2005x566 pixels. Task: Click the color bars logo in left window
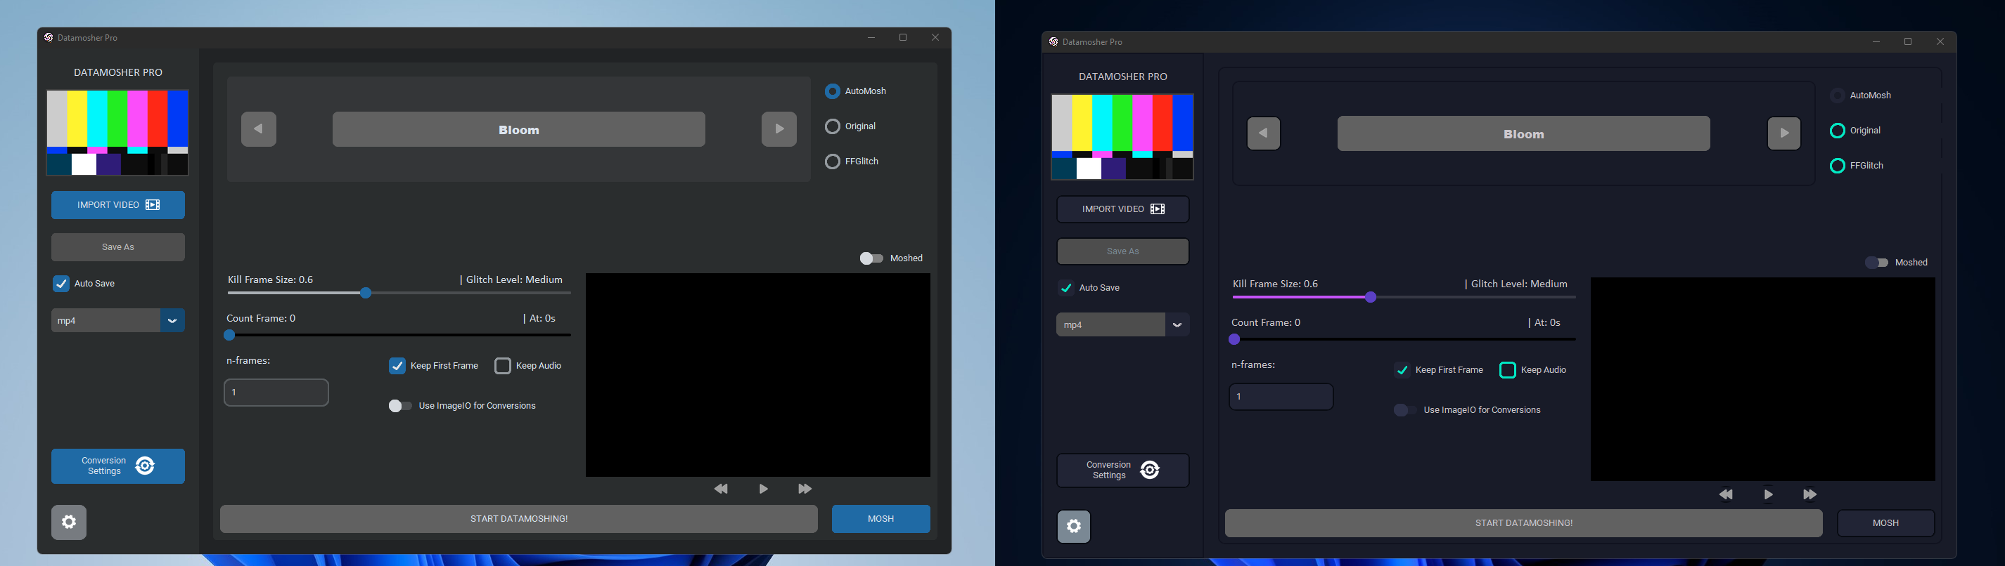pos(117,132)
